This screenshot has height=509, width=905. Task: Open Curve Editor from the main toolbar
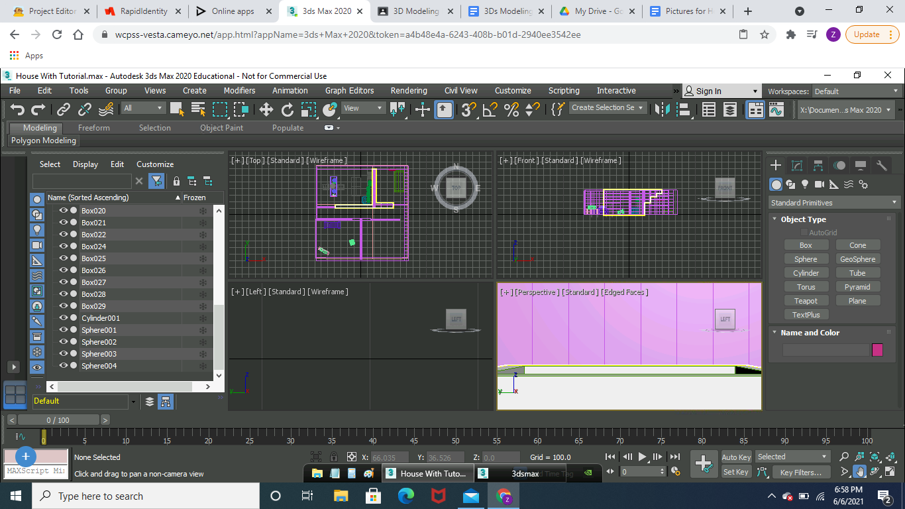[x=776, y=109]
